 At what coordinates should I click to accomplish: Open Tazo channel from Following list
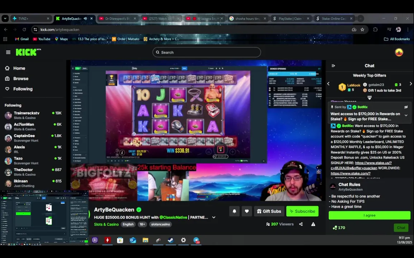click(33, 161)
